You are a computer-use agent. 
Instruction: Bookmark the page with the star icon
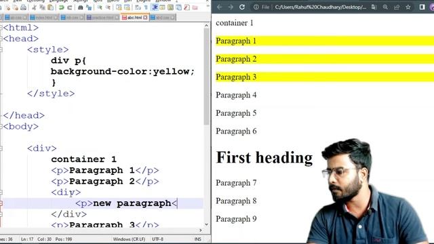point(408,7)
